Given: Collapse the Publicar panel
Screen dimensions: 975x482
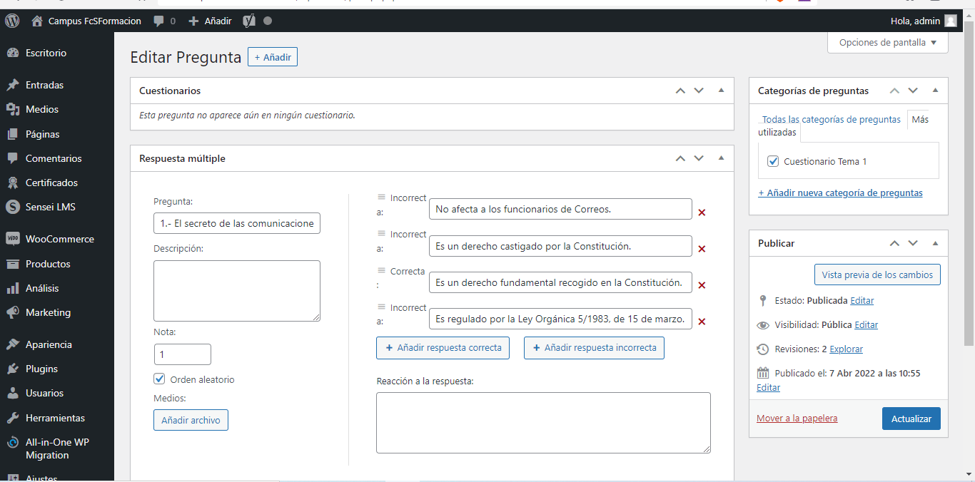Looking at the screenshot, I should pos(935,243).
